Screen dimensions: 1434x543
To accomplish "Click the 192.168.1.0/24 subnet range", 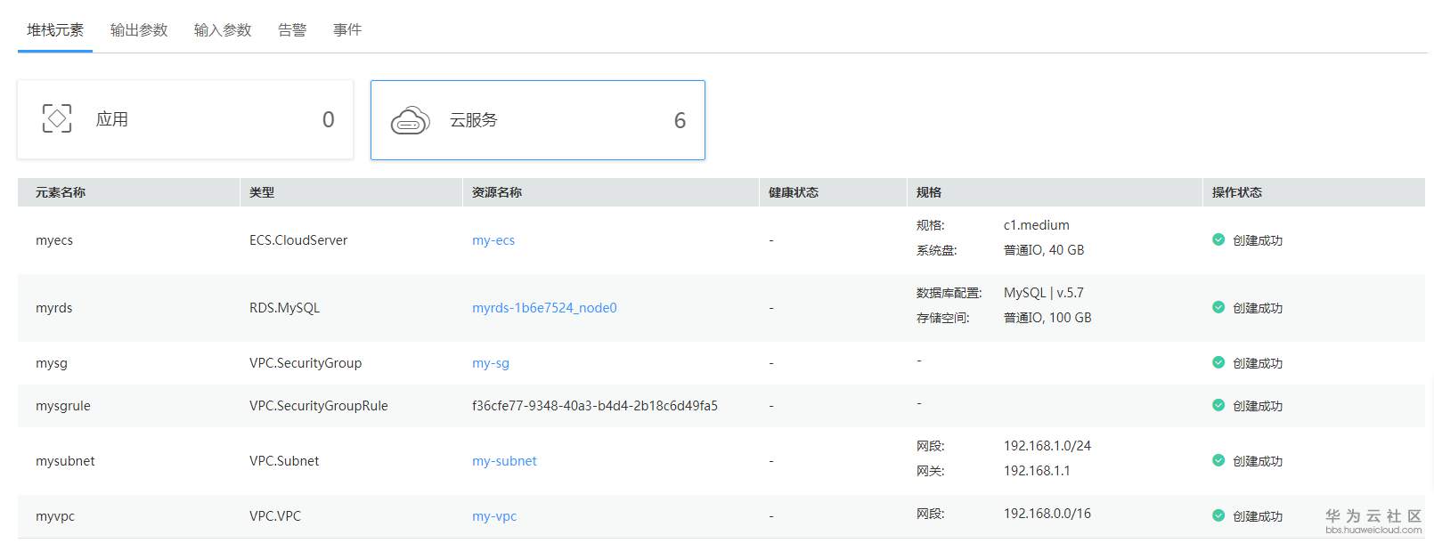I will pos(1047,446).
